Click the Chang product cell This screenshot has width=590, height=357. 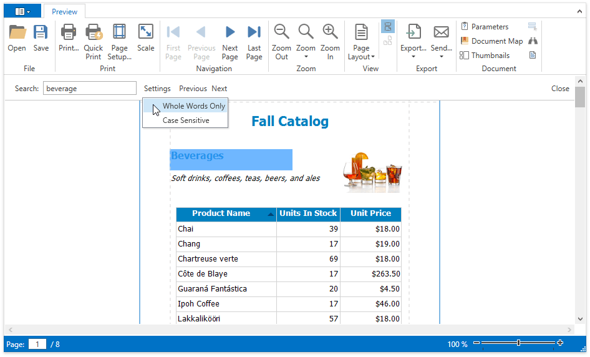point(226,243)
